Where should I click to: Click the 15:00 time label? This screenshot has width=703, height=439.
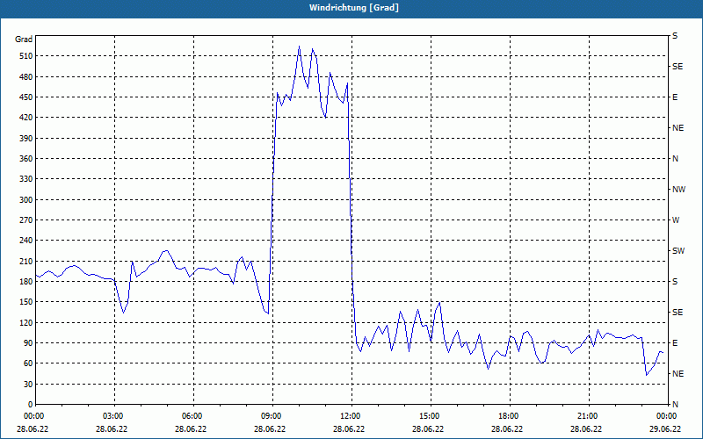click(x=428, y=416)
